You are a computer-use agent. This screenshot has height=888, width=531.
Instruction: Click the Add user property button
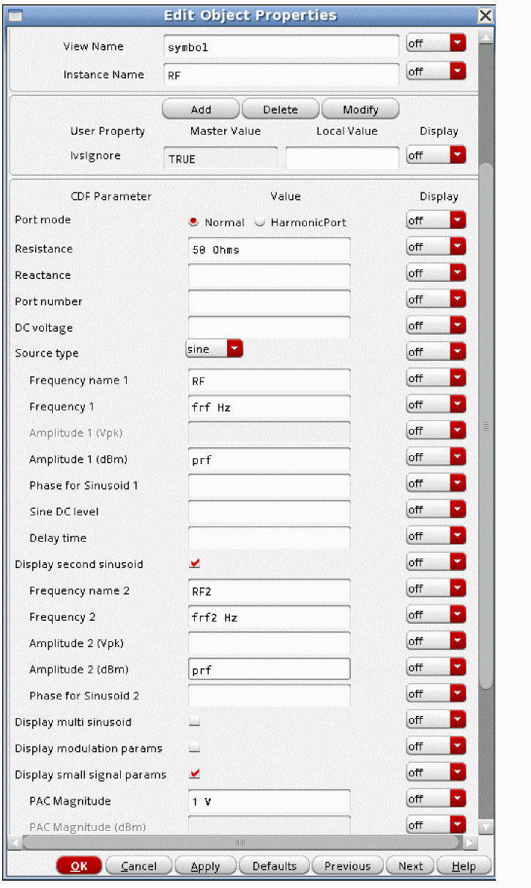201,110
